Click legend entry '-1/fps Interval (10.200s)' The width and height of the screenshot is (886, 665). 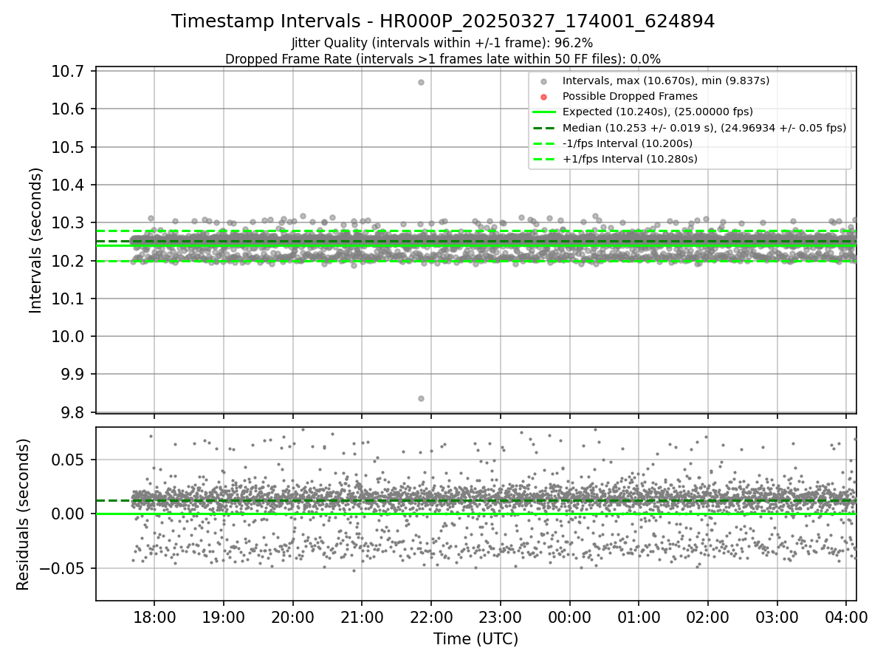628,143
